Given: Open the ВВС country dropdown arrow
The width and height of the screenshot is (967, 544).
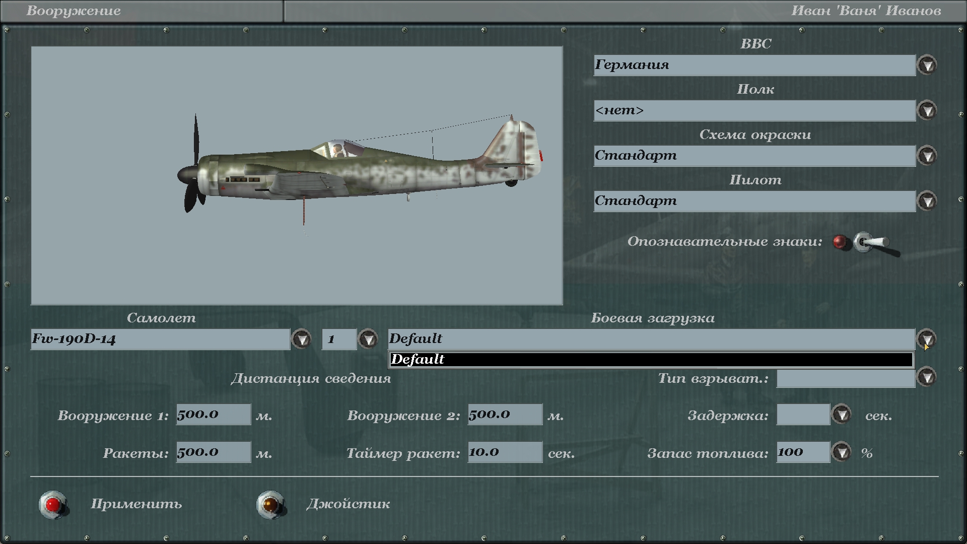Looking at the screenshot, I should pyautogui.click(x=927, y=65).
